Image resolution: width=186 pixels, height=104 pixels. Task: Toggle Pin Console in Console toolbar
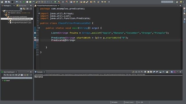(x=160, y=72)
